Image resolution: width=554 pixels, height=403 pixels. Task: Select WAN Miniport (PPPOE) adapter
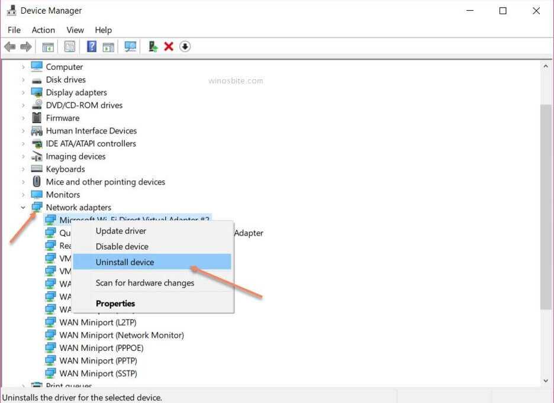(x=101, y=348)
